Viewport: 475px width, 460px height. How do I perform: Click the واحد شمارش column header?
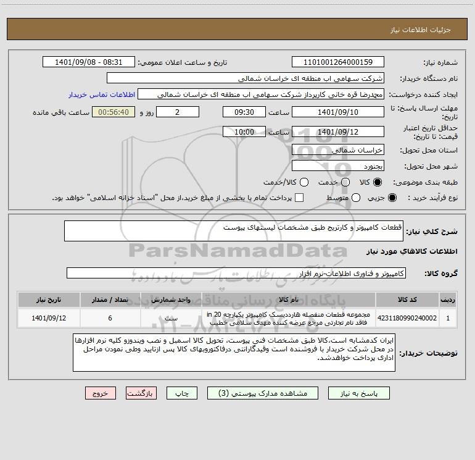tap(171, 299)
